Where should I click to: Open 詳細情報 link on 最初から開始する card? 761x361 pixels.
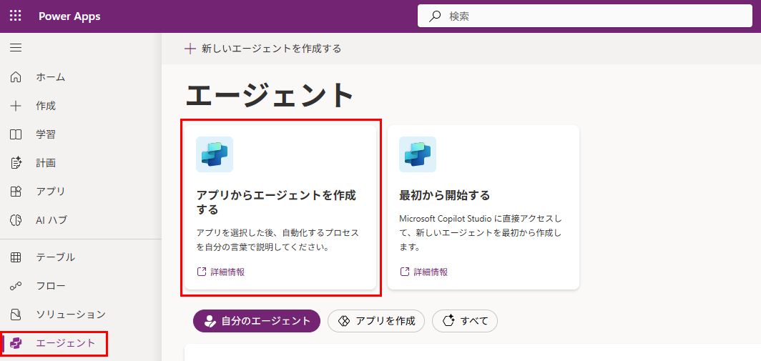pos(431,272)
